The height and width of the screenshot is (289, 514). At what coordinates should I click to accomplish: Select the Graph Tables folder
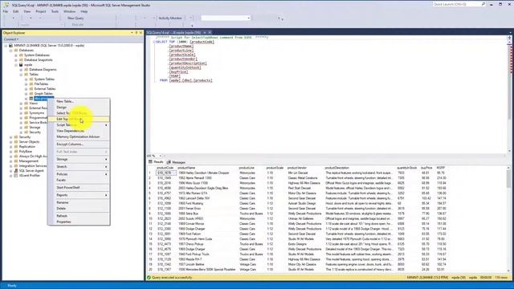pos(43,94)
